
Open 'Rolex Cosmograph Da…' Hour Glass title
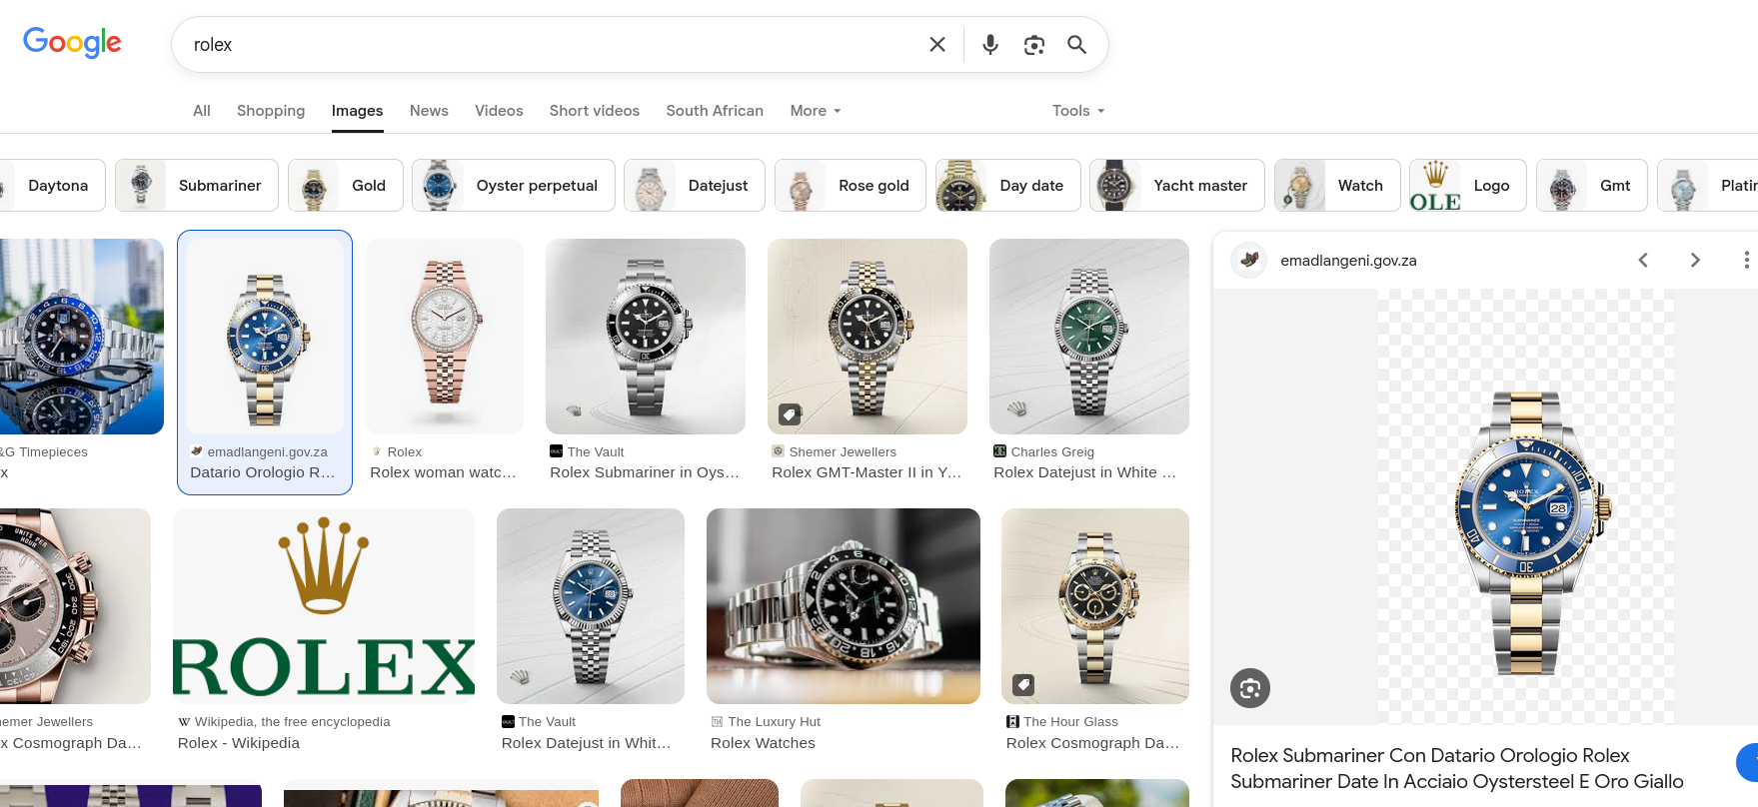point(1092,743)
